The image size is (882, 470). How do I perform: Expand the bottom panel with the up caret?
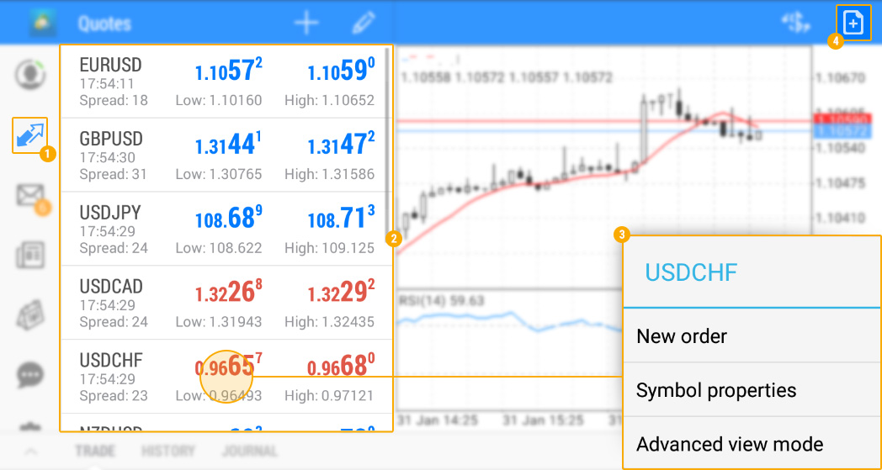(30, 452)
